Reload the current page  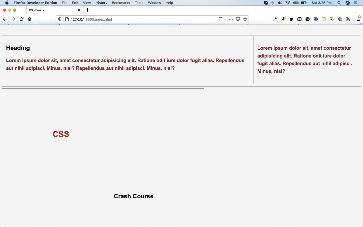pyautogui.click(x=21, y=19)
